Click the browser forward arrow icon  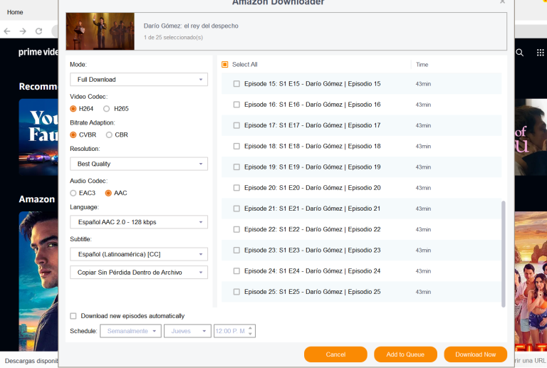click(x=23, y=31)
